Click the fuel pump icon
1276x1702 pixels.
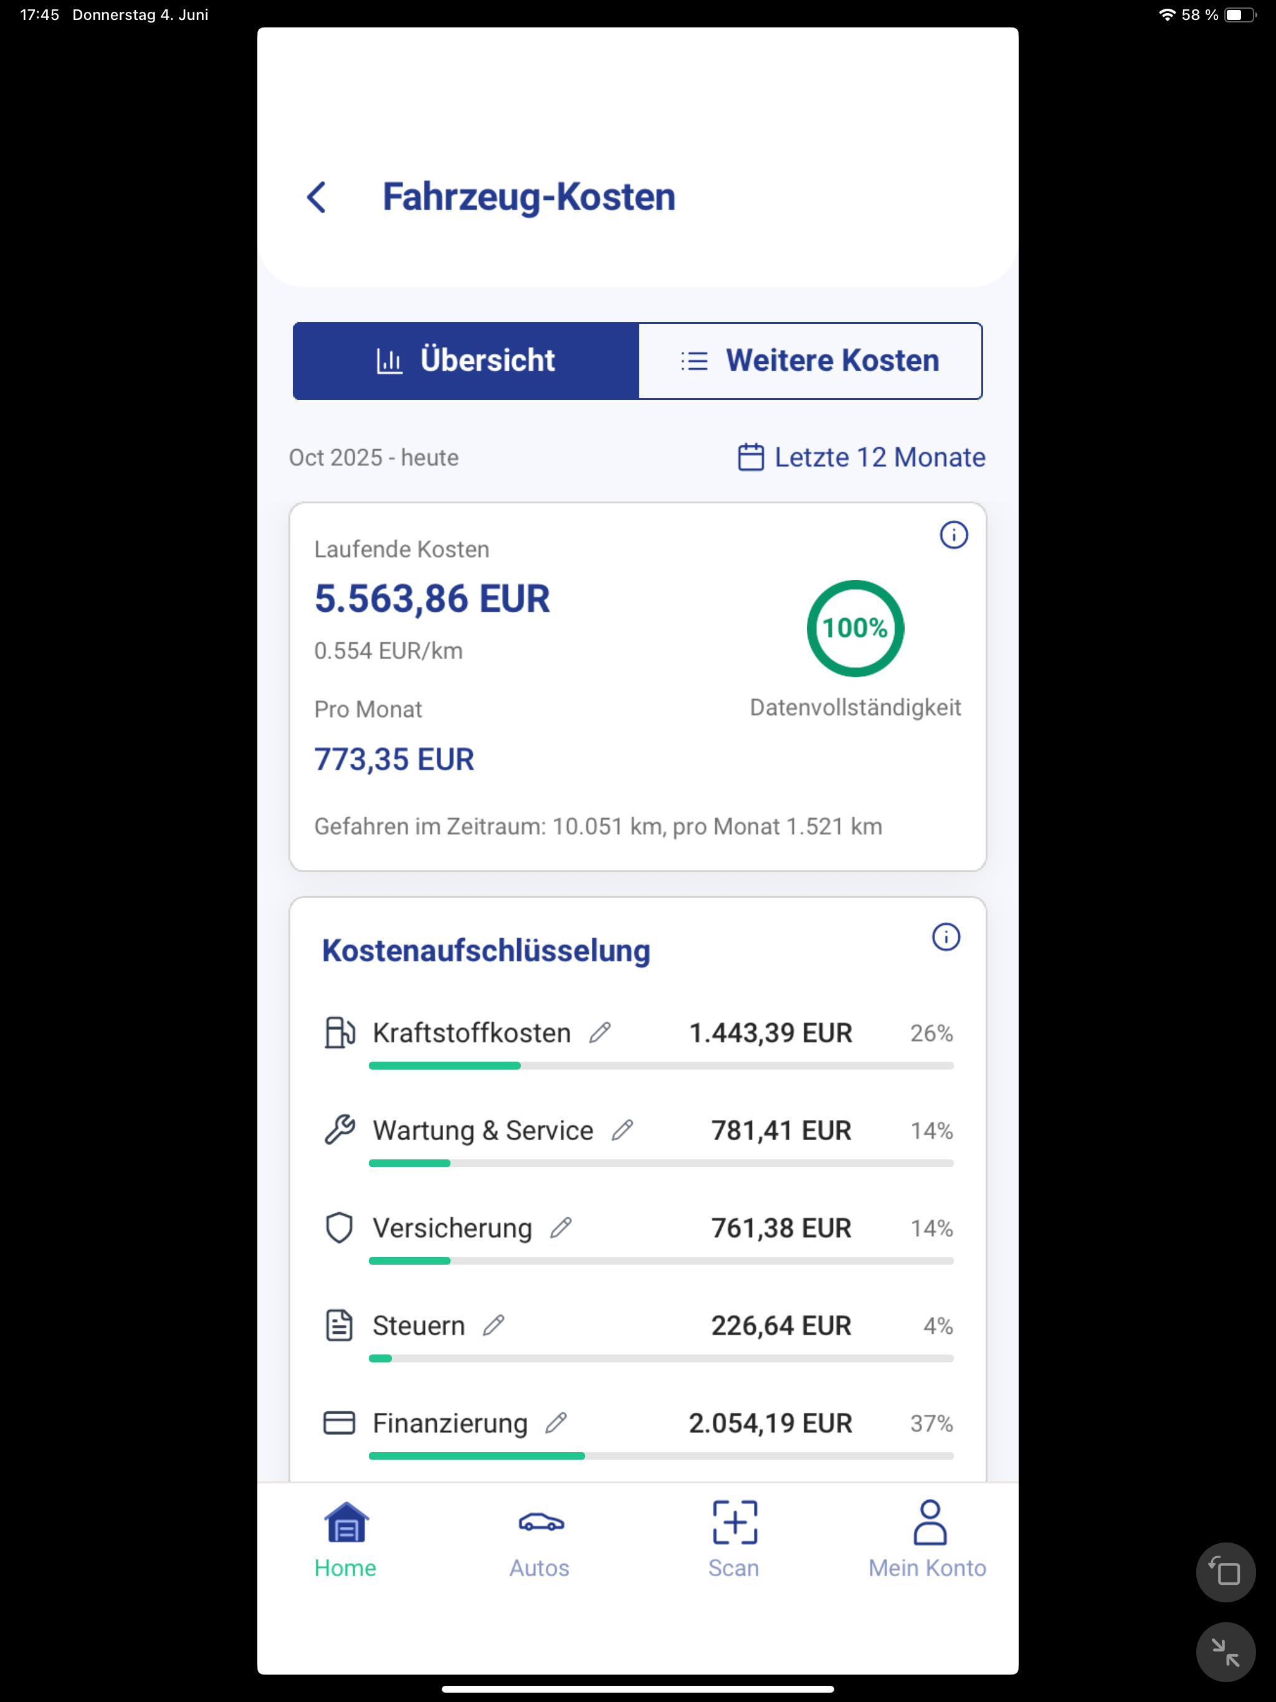coord(340,1032)
